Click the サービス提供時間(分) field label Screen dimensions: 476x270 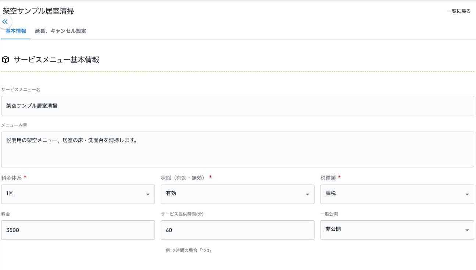[x=182, y=214]
